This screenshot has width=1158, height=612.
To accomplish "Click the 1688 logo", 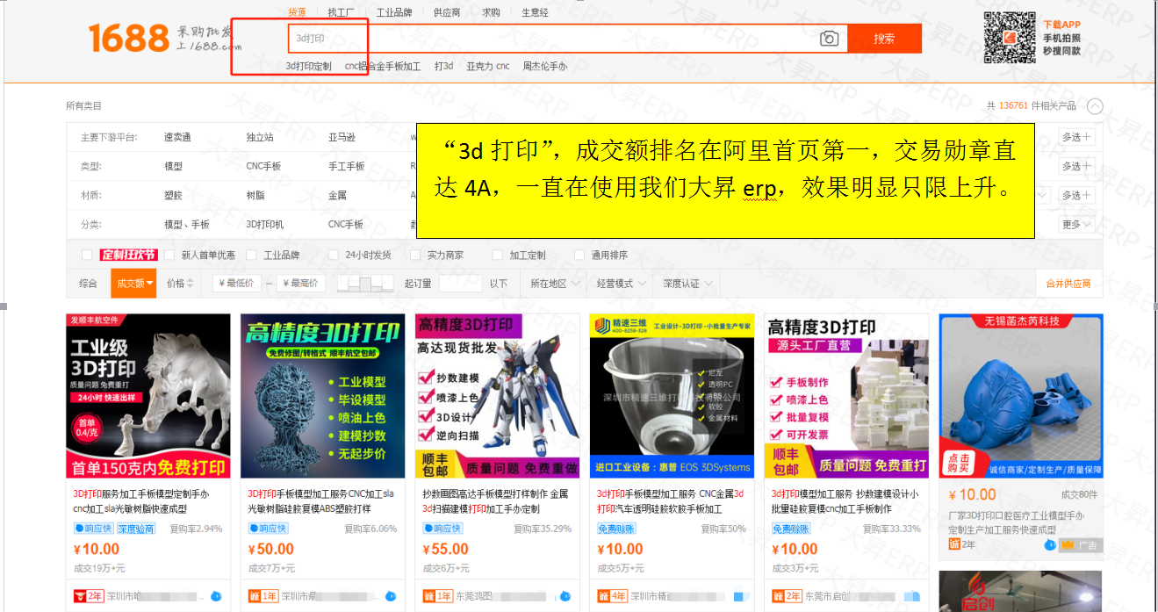I will point(128,38).
